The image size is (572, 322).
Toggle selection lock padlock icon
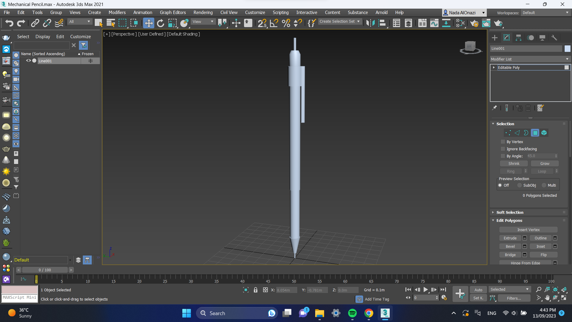(x=256, y=290)
